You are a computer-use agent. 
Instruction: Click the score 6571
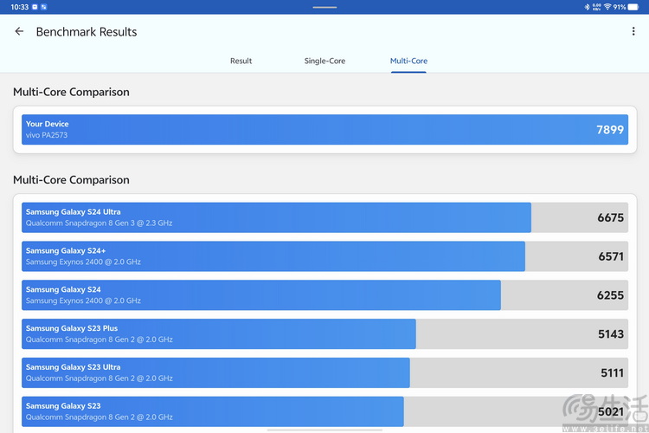tap(611, 256)
